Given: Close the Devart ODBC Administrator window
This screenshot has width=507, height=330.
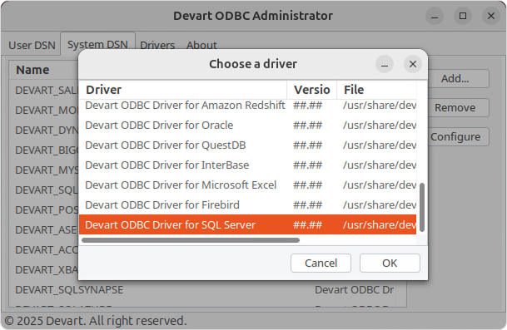Looking at the screenshot, I should pyautogui.click(x=491, y=16).
